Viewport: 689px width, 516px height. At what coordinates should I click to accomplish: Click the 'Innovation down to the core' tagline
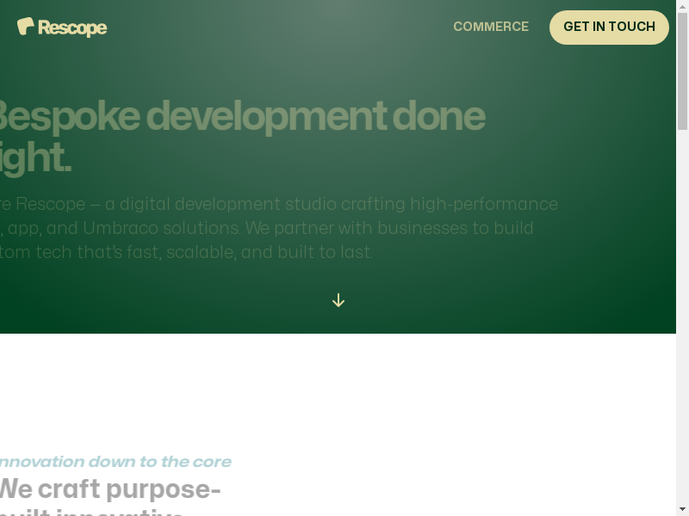(x=115, y=462)
